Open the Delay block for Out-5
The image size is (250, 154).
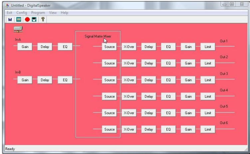[x=149, y=113]
